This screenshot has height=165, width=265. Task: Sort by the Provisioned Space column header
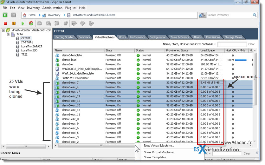pyautogui.click(x=182, y=50)
